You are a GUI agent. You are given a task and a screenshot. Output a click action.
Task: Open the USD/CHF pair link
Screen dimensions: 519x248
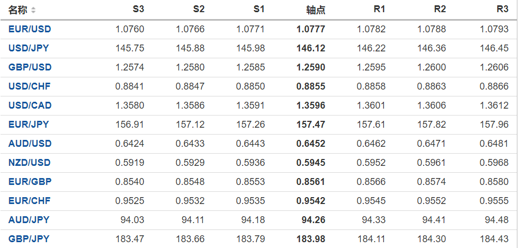click(29, 86)
